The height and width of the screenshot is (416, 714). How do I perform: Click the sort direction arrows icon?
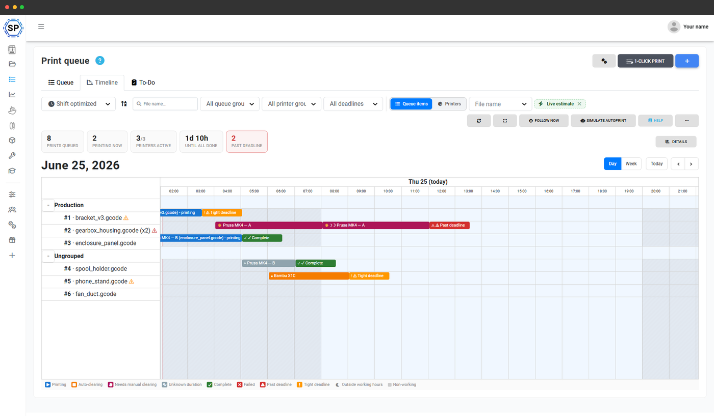tap(124, 104)
